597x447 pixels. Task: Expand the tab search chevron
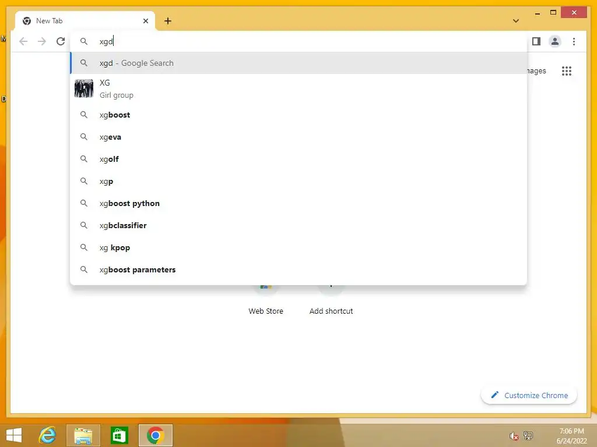tap(516, 21)
